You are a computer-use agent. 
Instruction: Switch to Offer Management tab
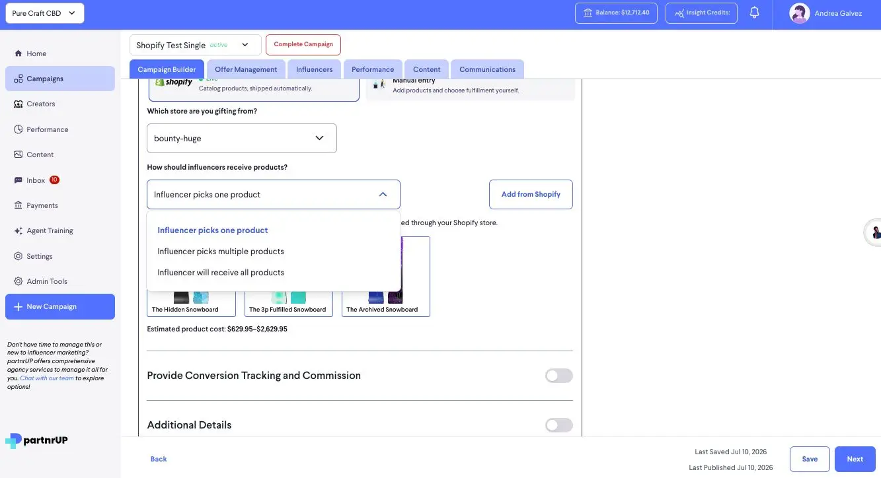246,69
